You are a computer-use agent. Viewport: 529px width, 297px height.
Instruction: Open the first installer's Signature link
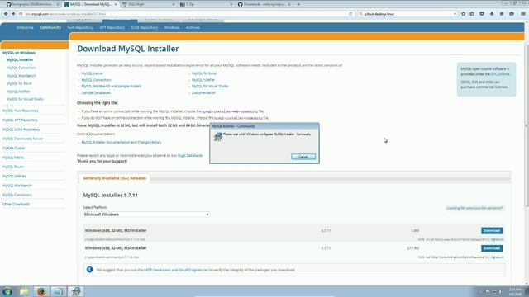[x=497, y=239]
